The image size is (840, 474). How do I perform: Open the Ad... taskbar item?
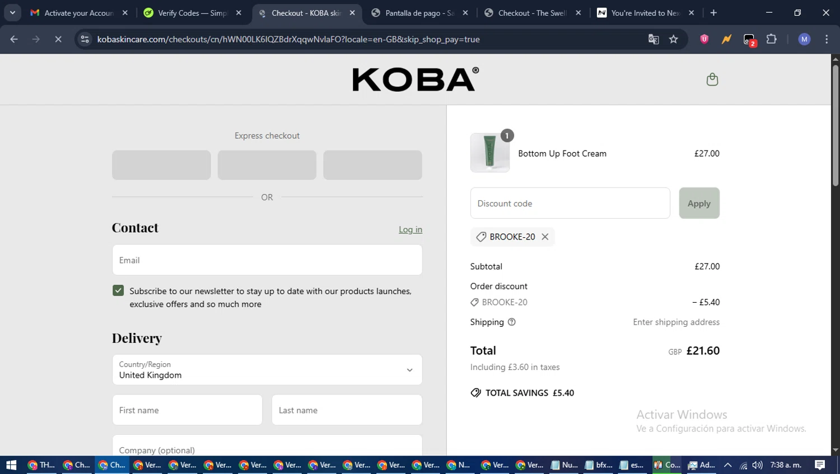pyautogui.click(x=702, y=465)
